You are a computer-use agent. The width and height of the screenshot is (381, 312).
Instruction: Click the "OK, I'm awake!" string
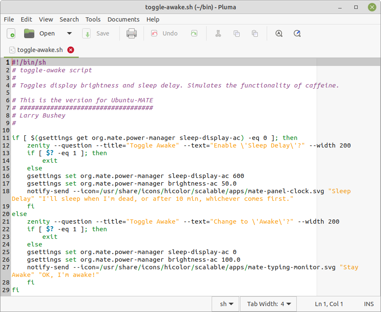point(69,275)
